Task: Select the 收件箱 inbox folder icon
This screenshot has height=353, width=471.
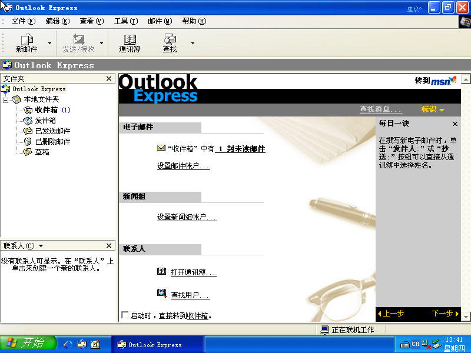Action: pyautogui.click(x=28, y=110)
